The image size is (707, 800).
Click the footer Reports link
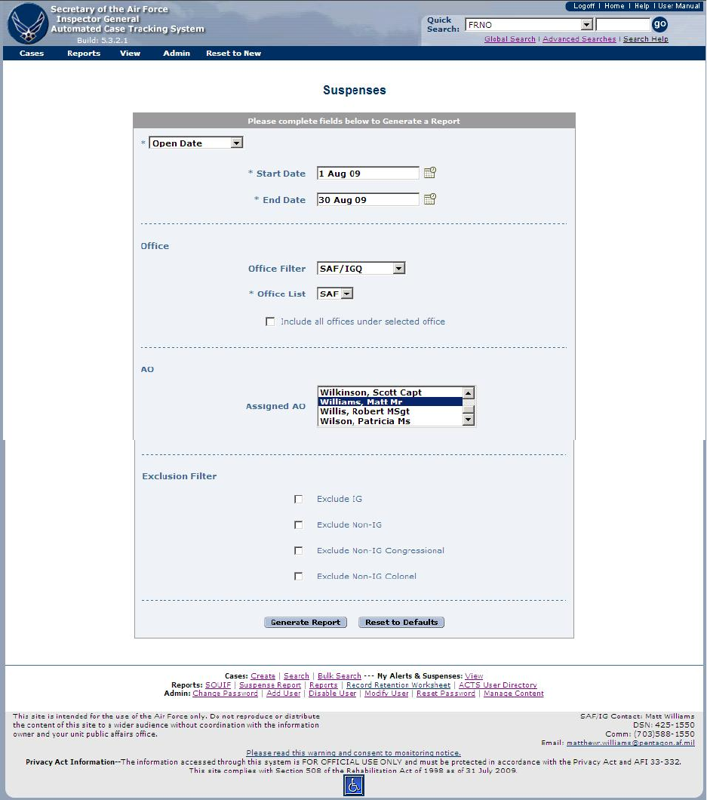point(324,685)
